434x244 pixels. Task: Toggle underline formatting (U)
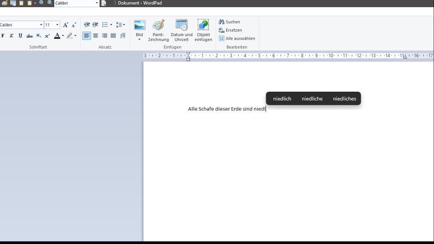coord(20,36)
